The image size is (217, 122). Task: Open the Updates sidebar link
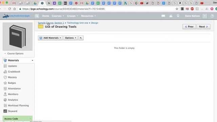(13, 66)
